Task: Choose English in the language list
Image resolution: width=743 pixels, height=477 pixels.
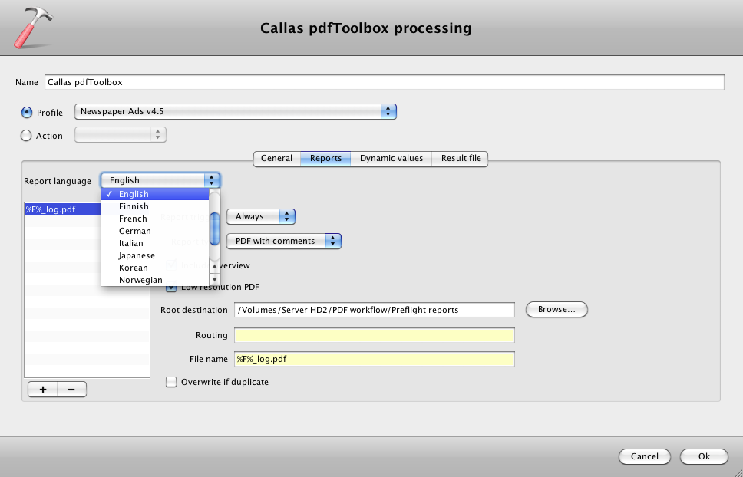Action: tap(155, 194)
